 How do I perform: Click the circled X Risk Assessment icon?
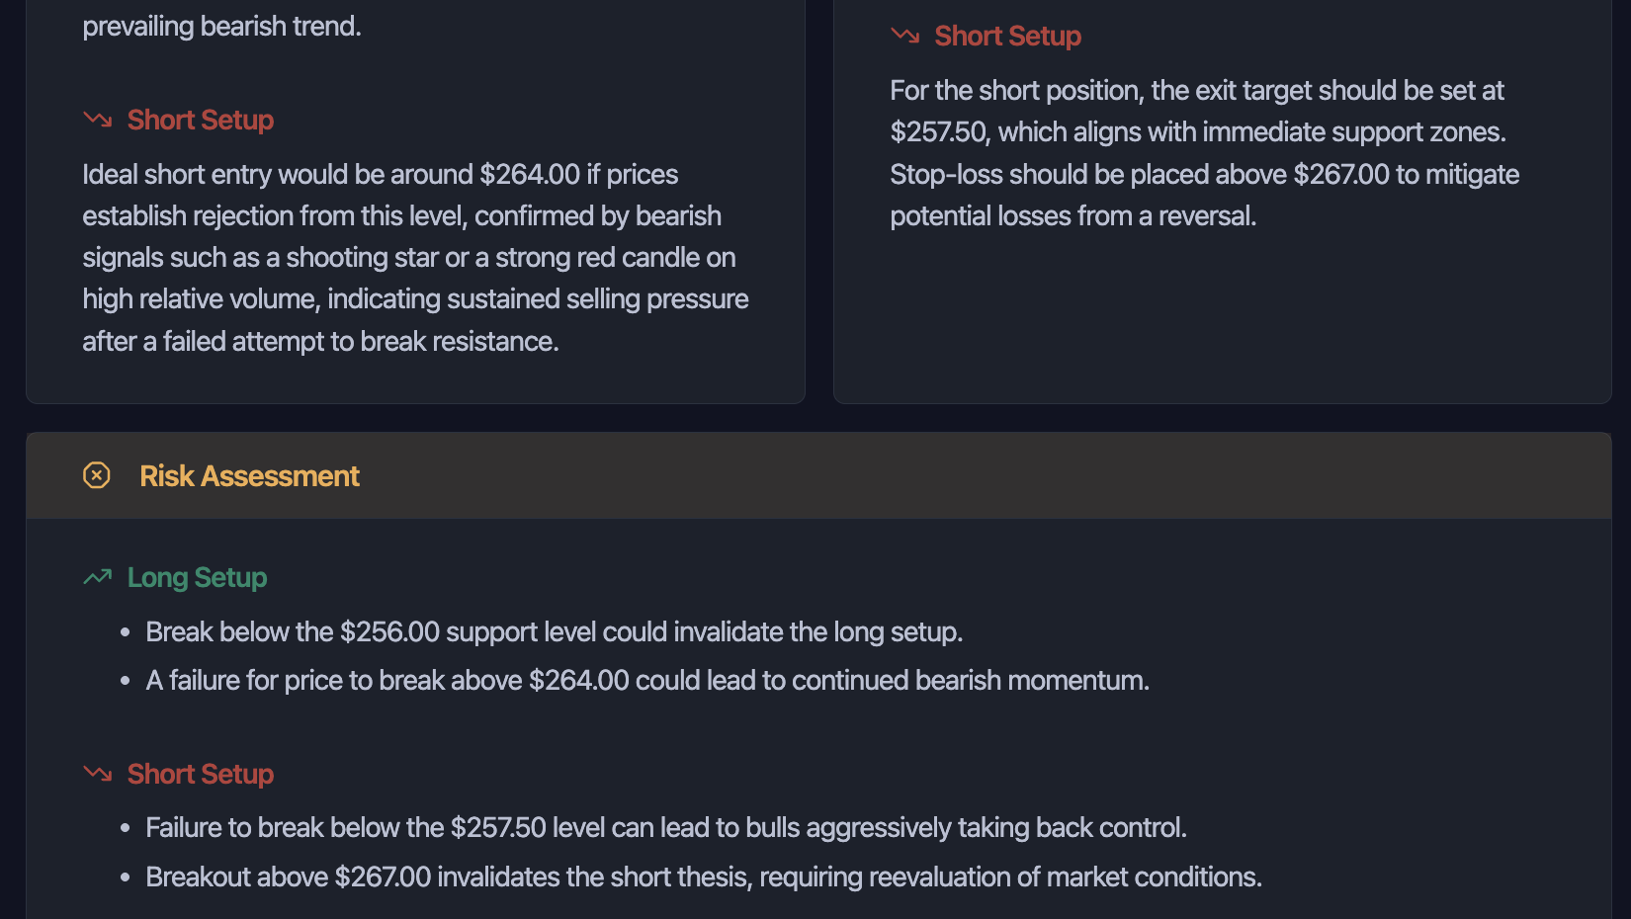(97, 475)
